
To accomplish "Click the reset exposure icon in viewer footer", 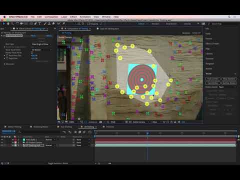I will tap(179, 122).
